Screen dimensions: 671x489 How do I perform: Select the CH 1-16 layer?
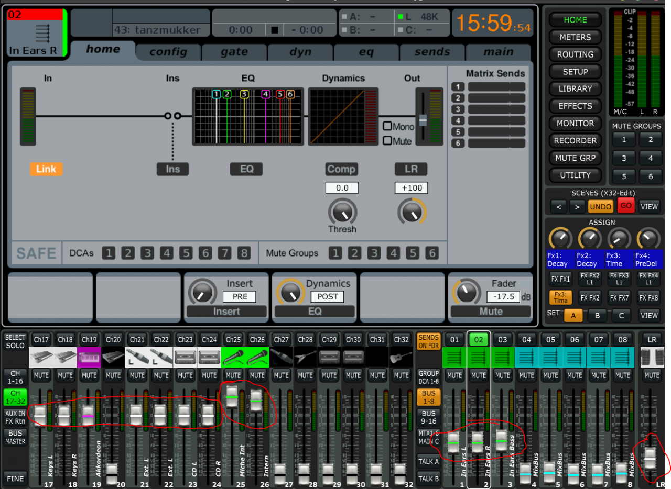pos(15,377)
